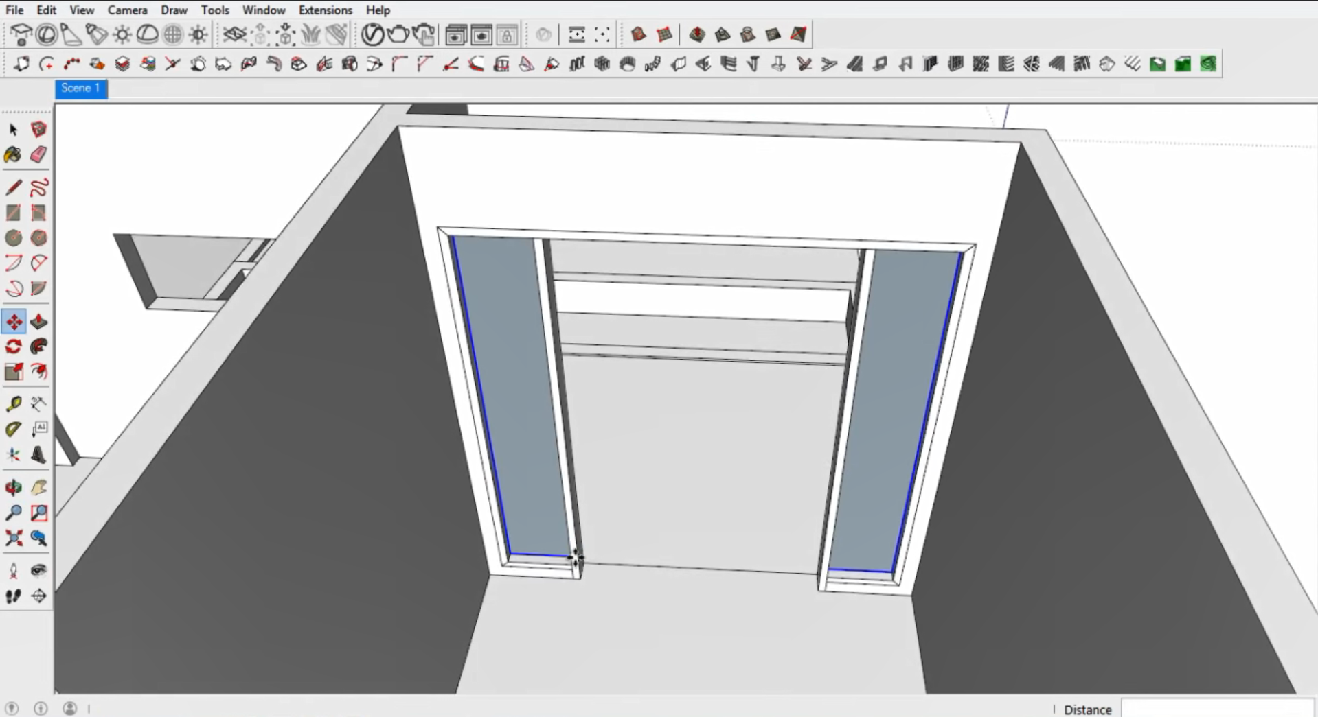Viewport: 1318px width, 717px height.
Task: Click the active Move tool
Action: click(13, 321)
